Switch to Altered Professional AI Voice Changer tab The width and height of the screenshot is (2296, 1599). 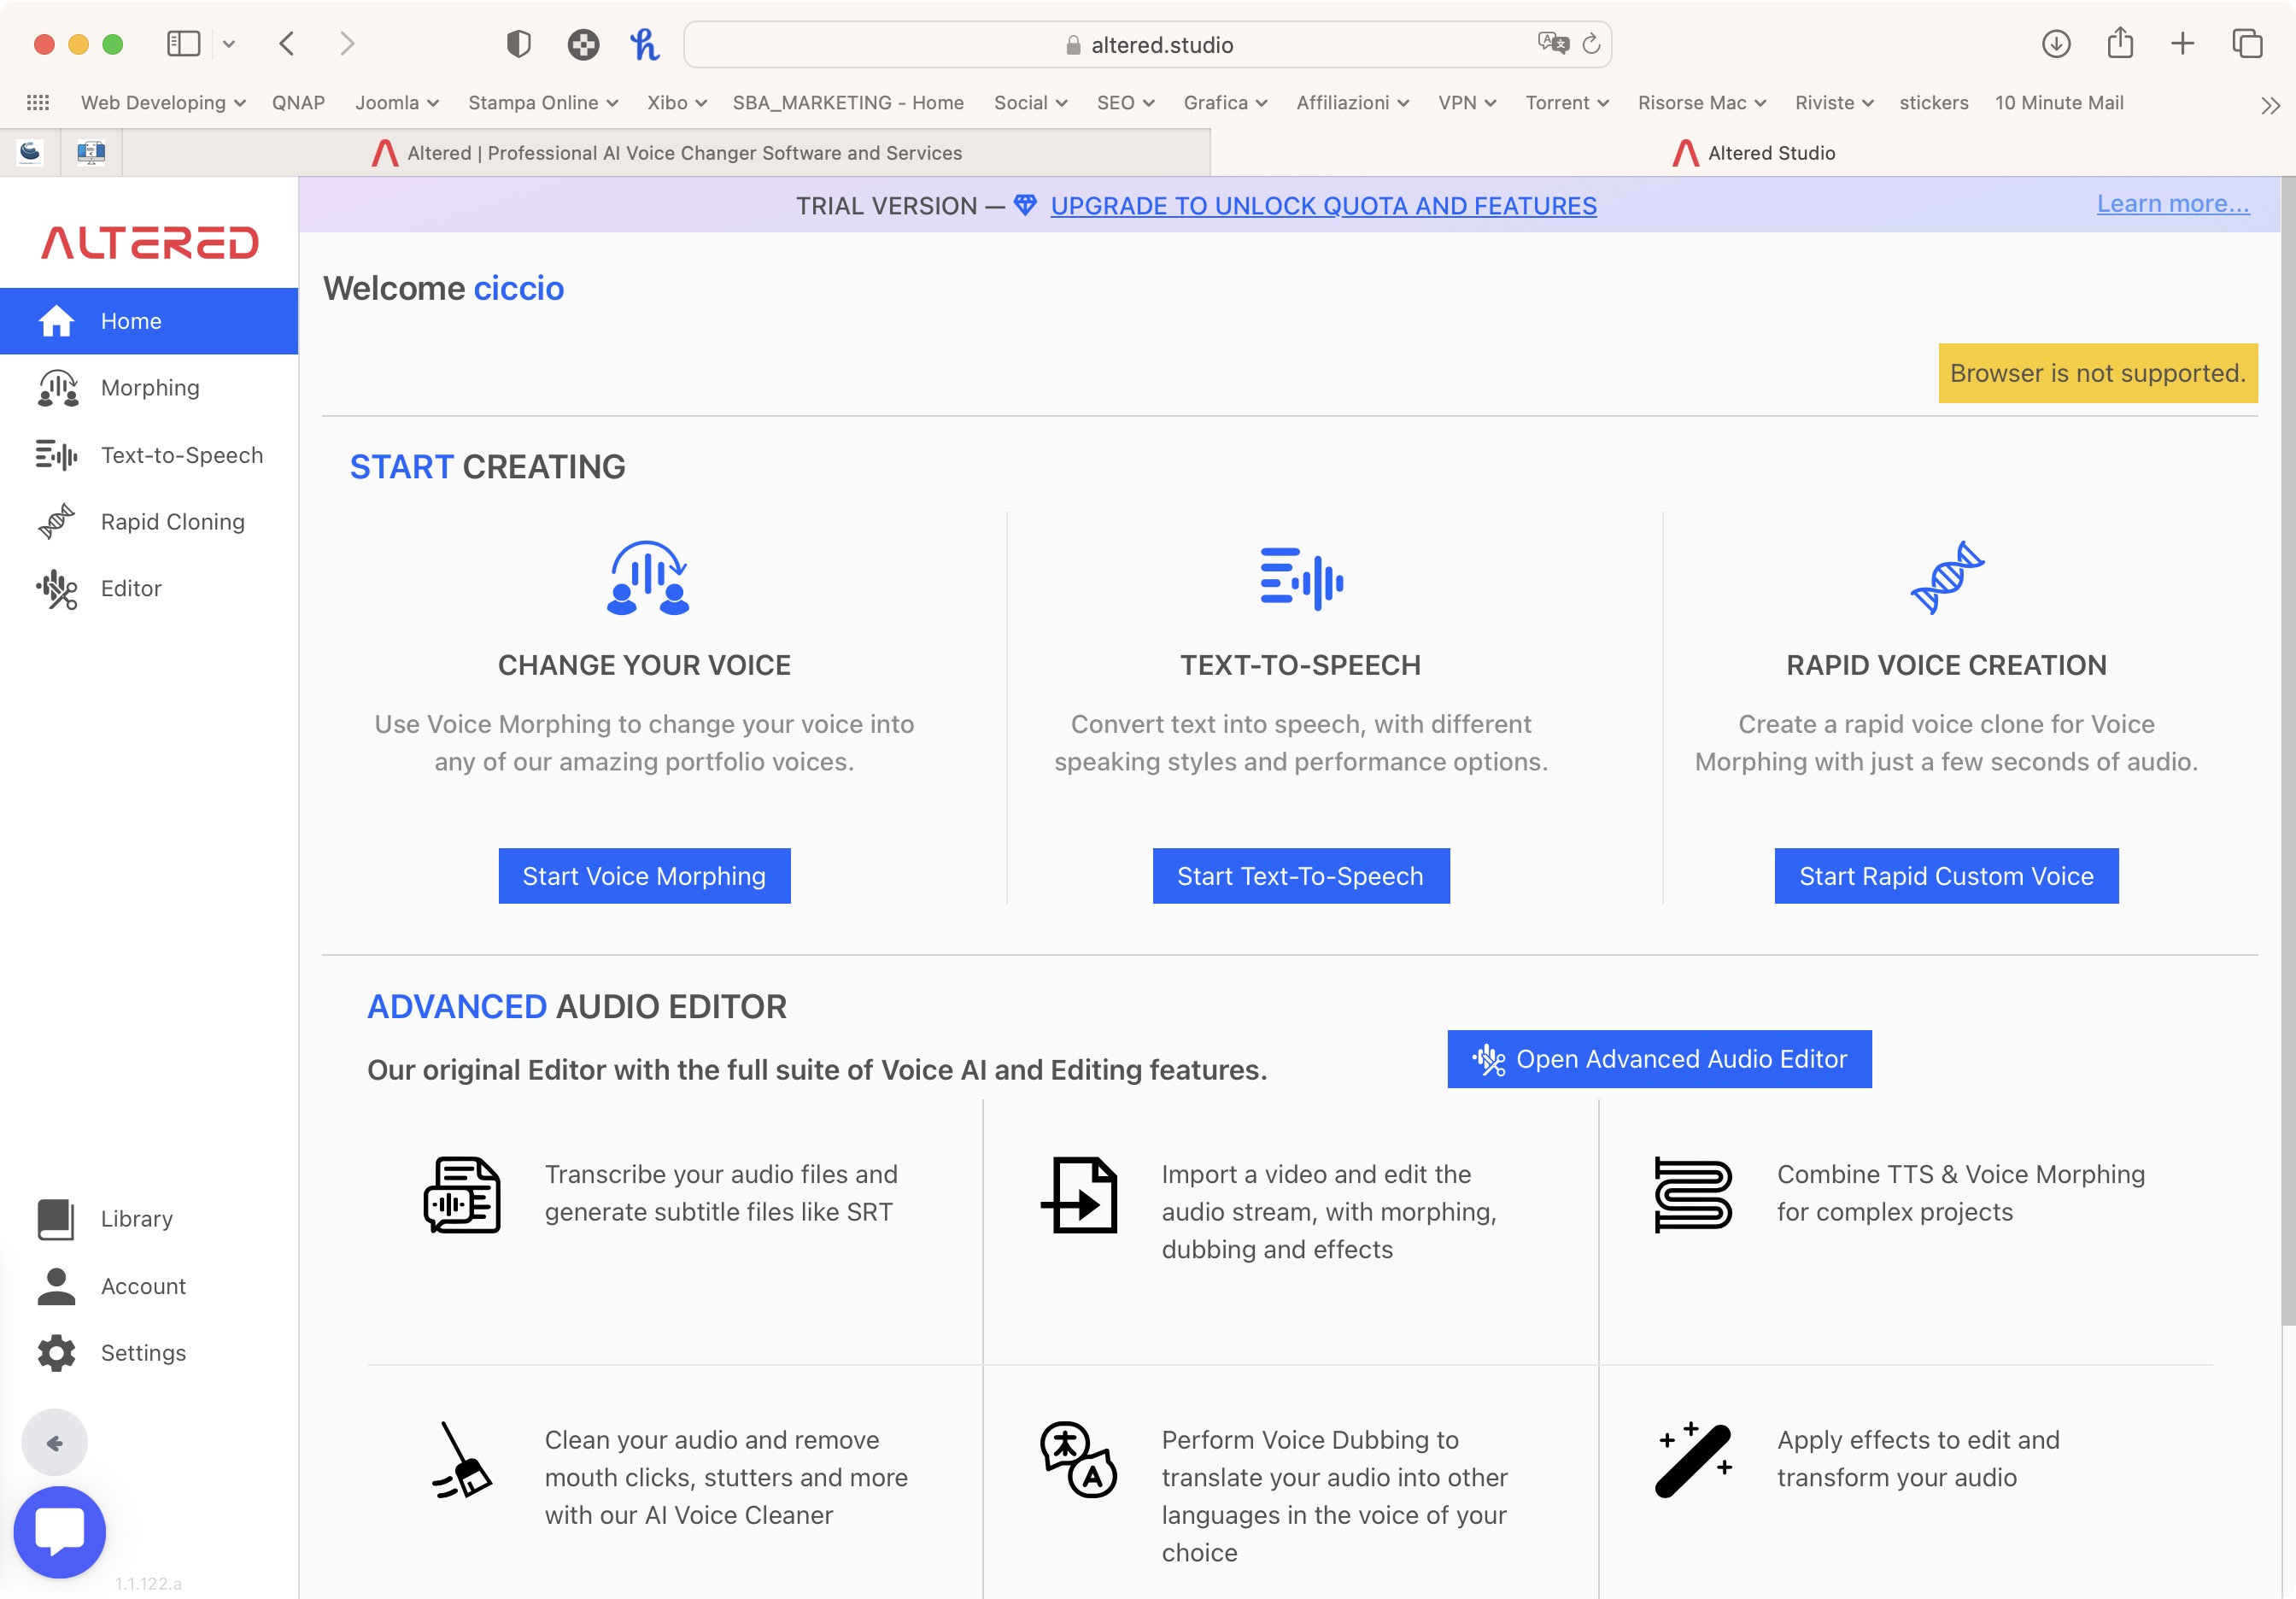tap(667, 153)
